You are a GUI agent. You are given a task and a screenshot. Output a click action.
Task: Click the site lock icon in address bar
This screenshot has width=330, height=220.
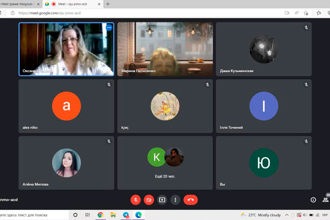pos(12,13)
